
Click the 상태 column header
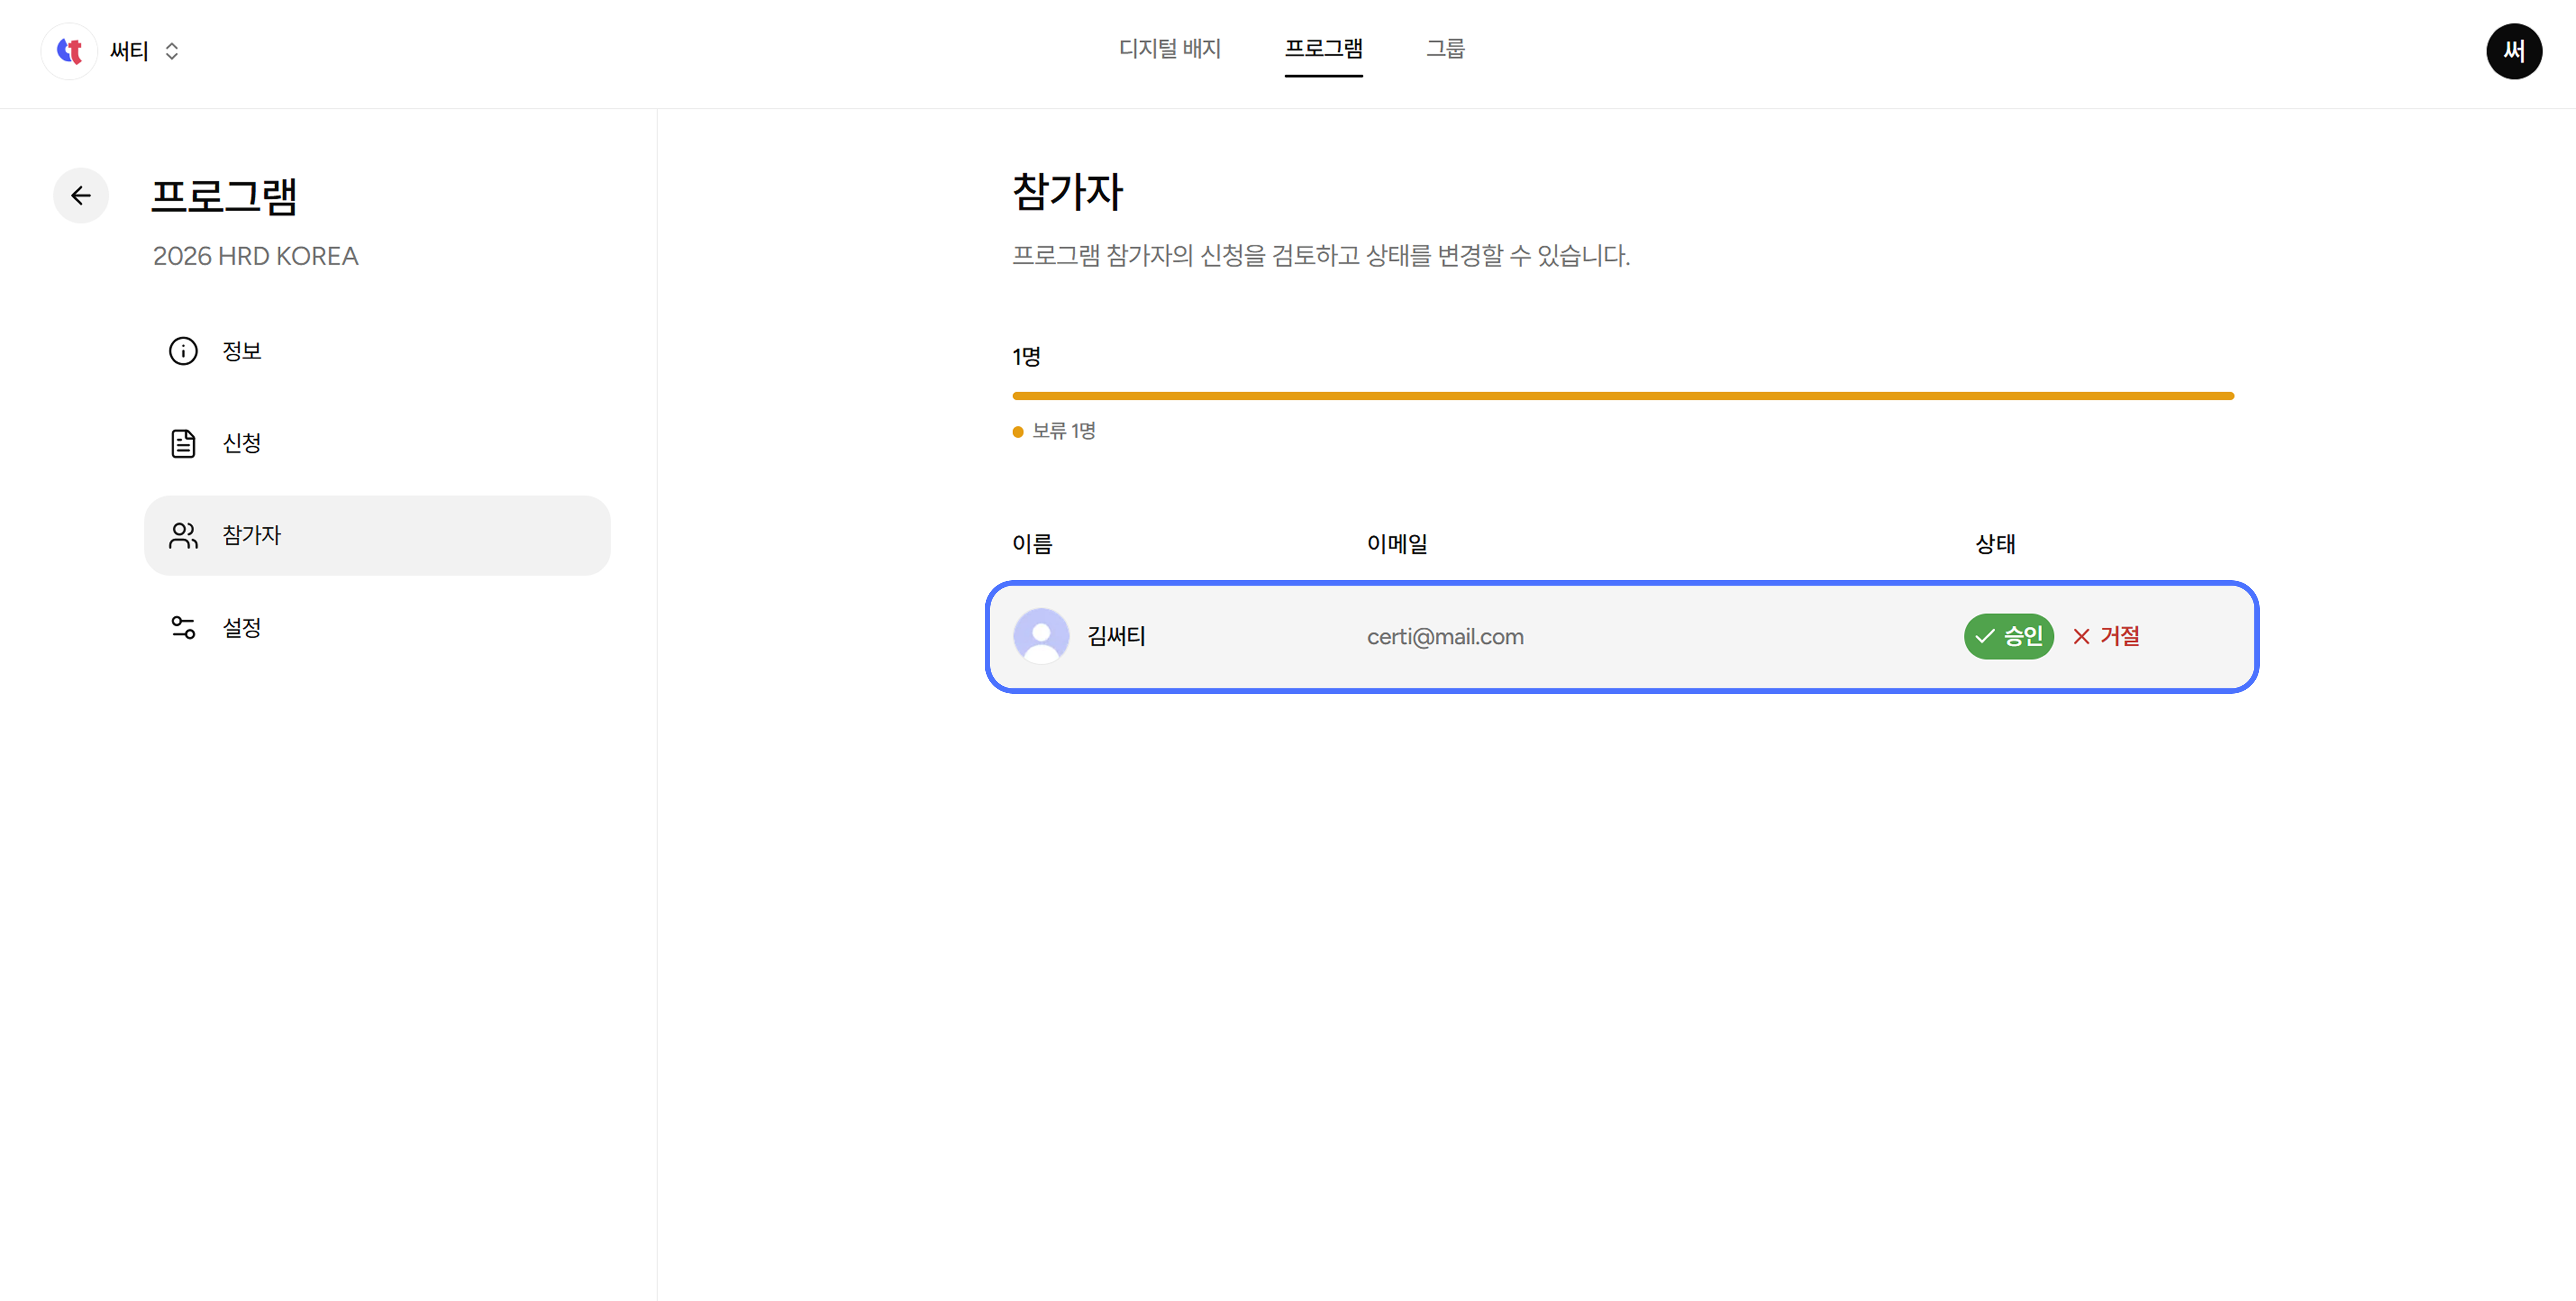tap(1995, 544)
